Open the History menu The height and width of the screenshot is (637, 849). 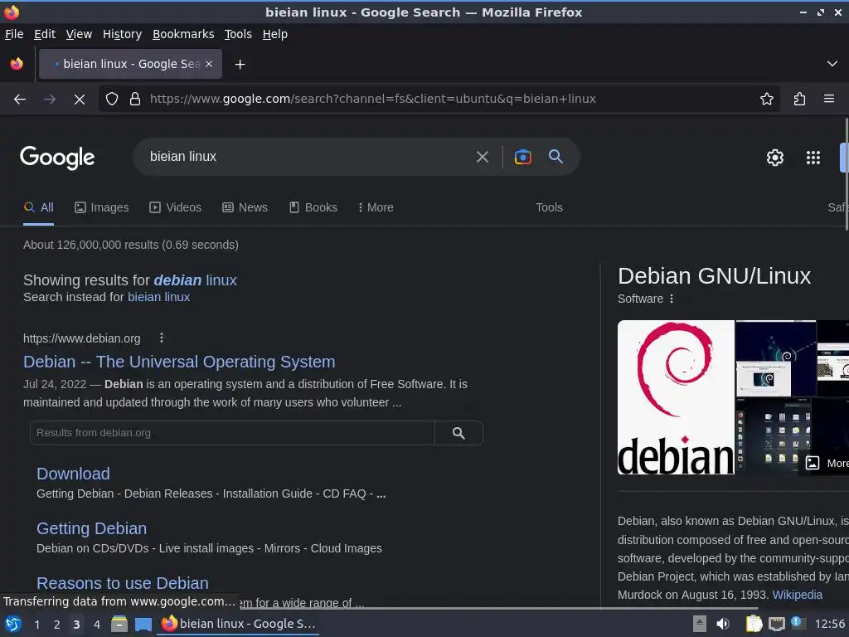pos(122,34)
